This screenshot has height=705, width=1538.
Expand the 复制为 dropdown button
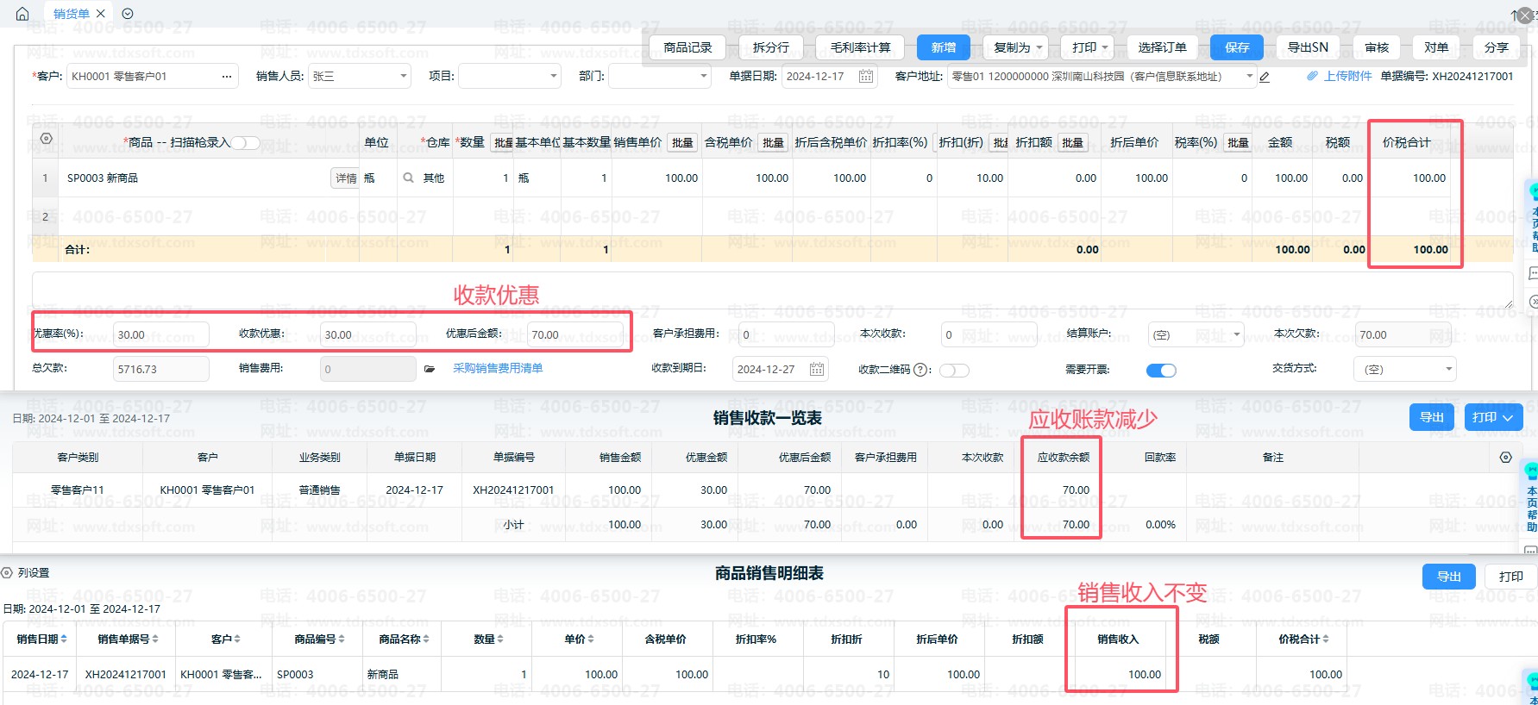1015,47
